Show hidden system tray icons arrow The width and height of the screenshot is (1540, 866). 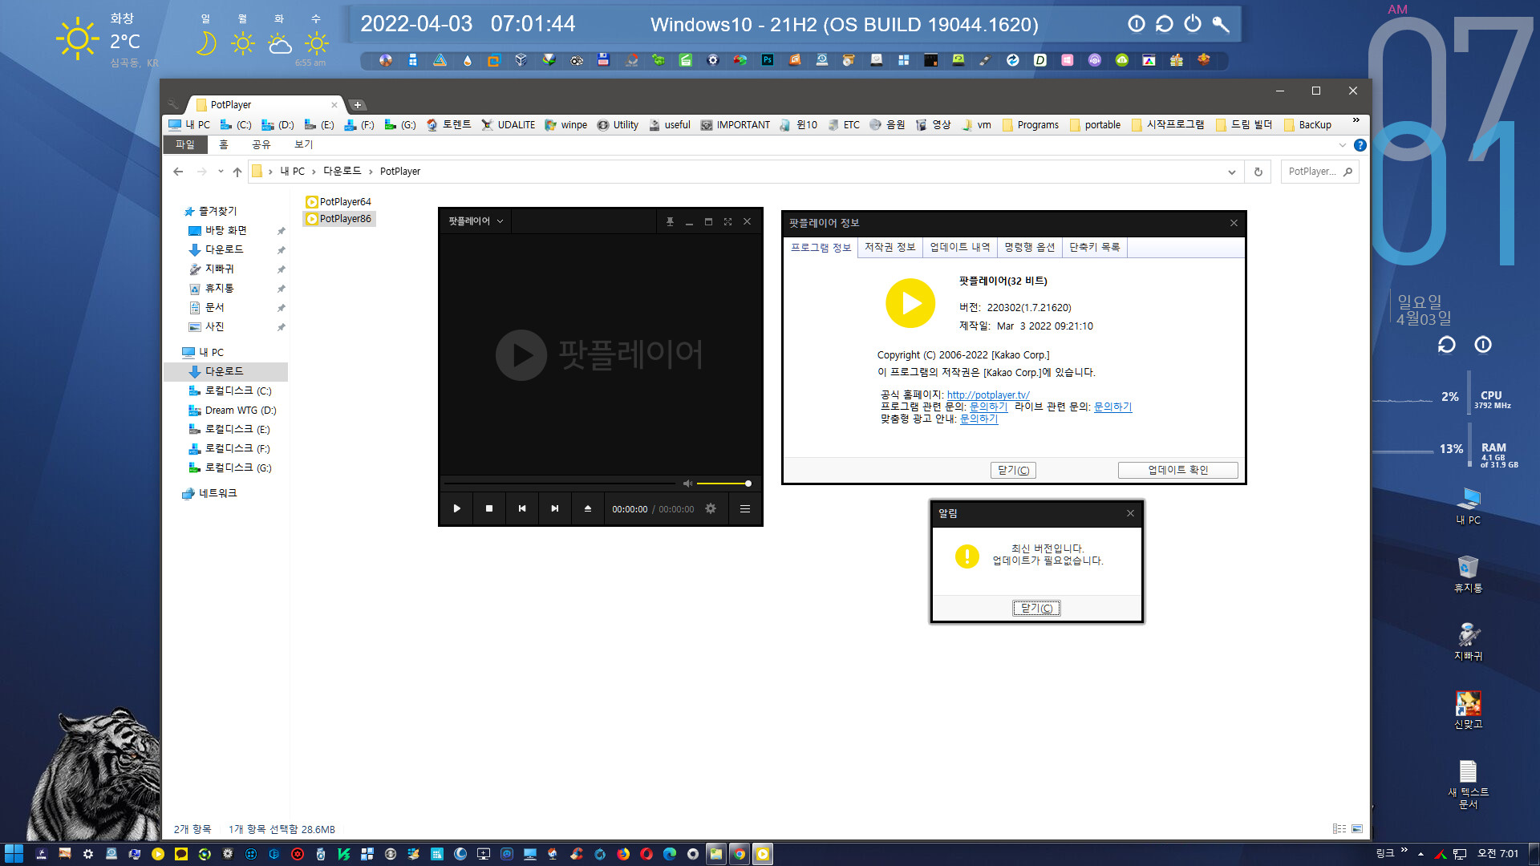coord(1420,854)
